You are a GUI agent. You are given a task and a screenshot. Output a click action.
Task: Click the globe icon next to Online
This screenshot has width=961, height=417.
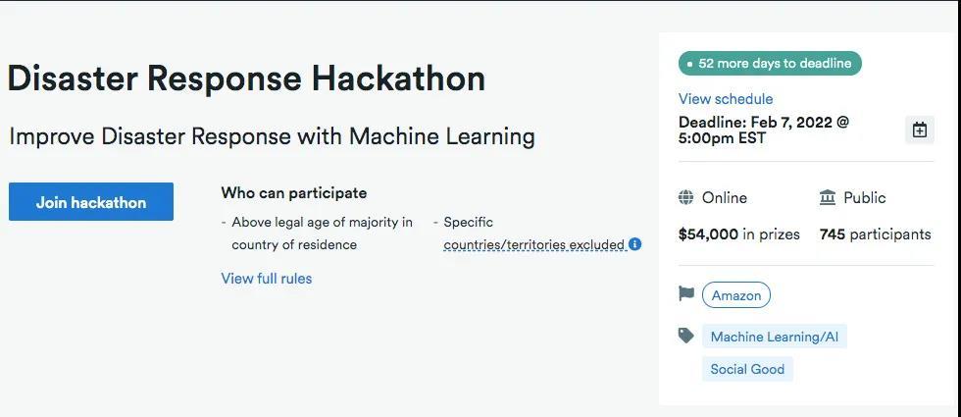coord(686,197)
